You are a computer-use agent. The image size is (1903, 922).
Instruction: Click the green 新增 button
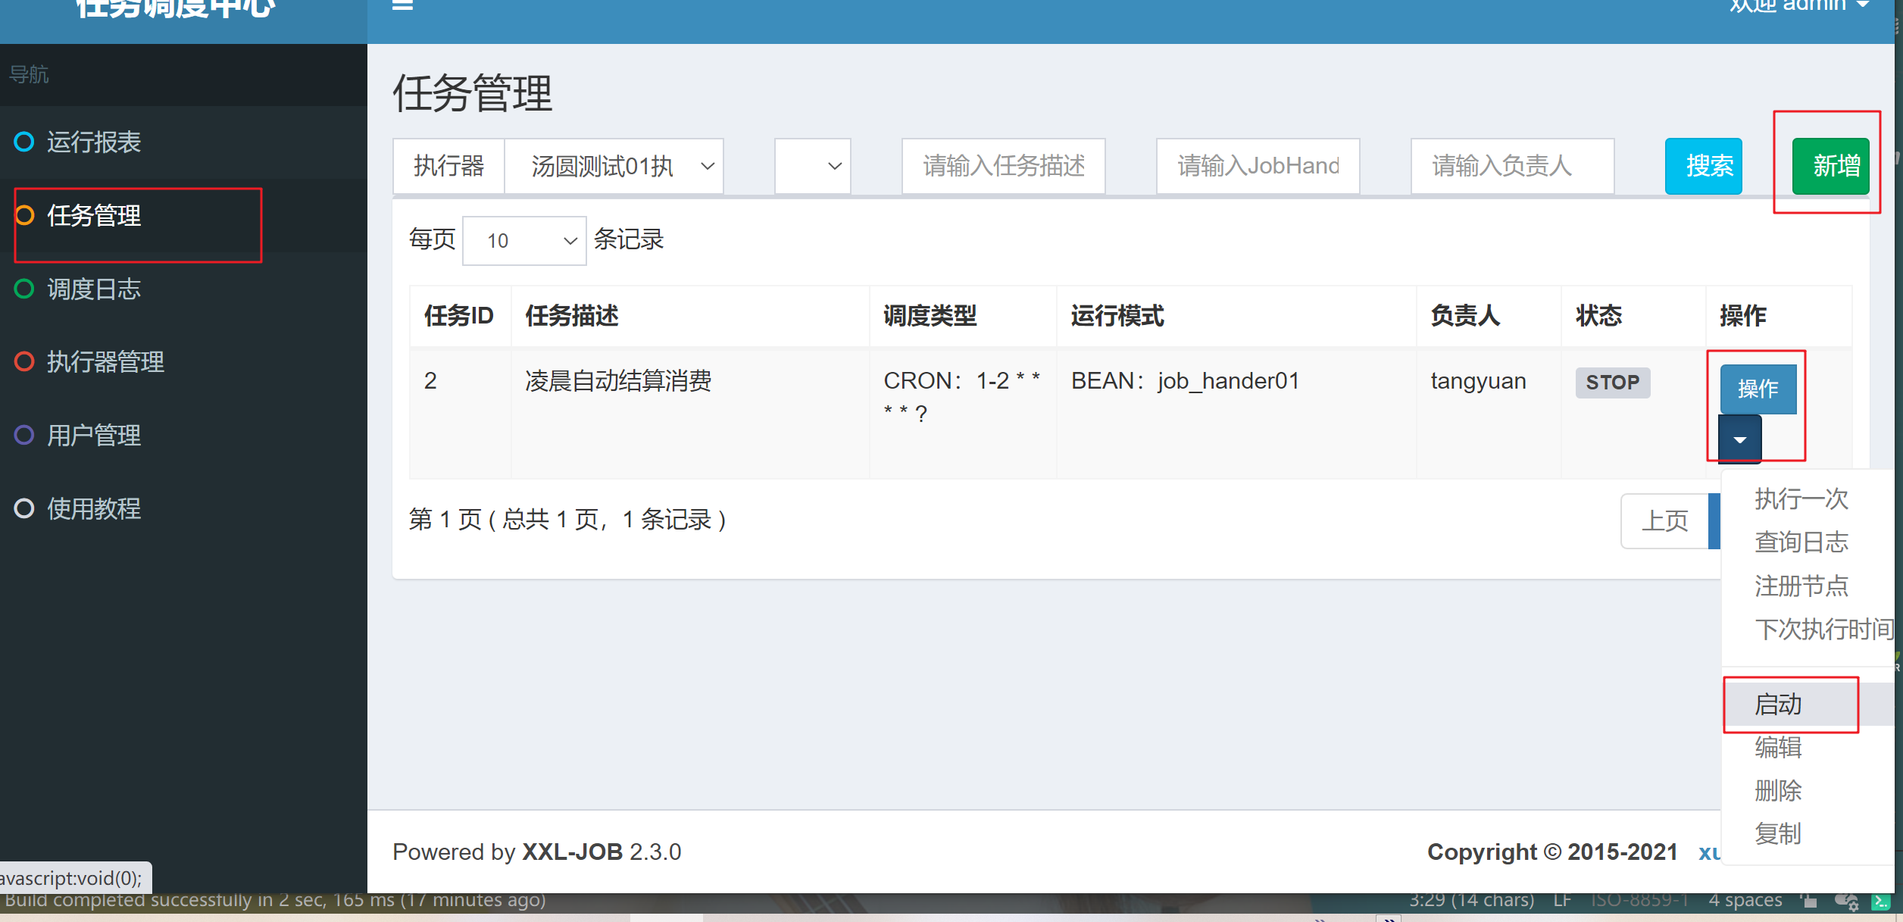(x=1830, y=166)
